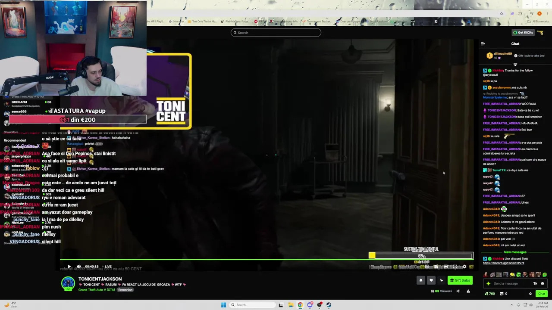
Task: Click the stream progress bar
Action: pos(267,260)
